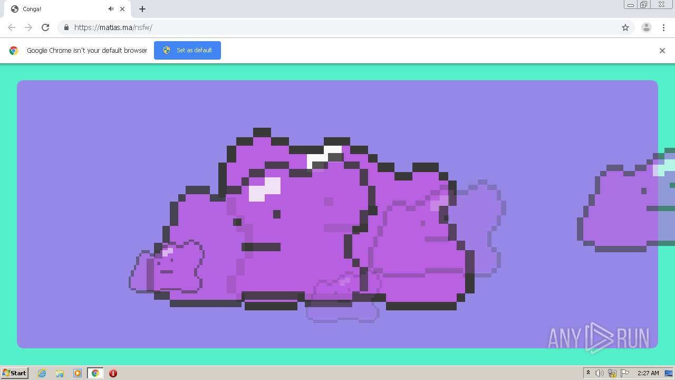Click the browser forward arrow
This screenshot has height=380, width=675.
(28, 27)
